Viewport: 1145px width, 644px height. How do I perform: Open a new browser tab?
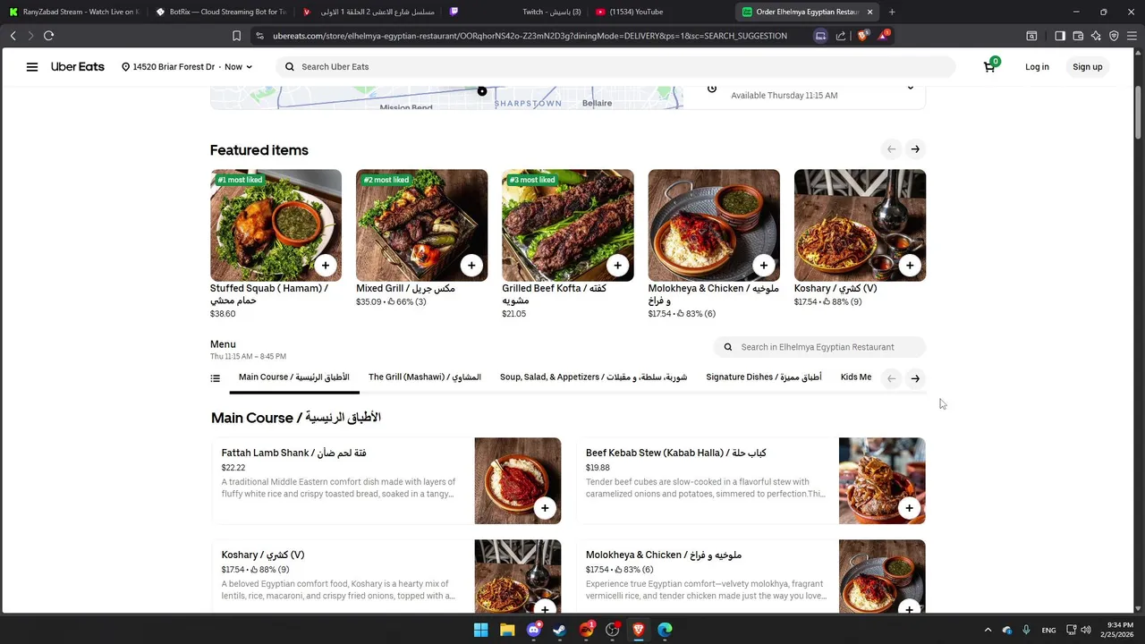pos(892,12)
